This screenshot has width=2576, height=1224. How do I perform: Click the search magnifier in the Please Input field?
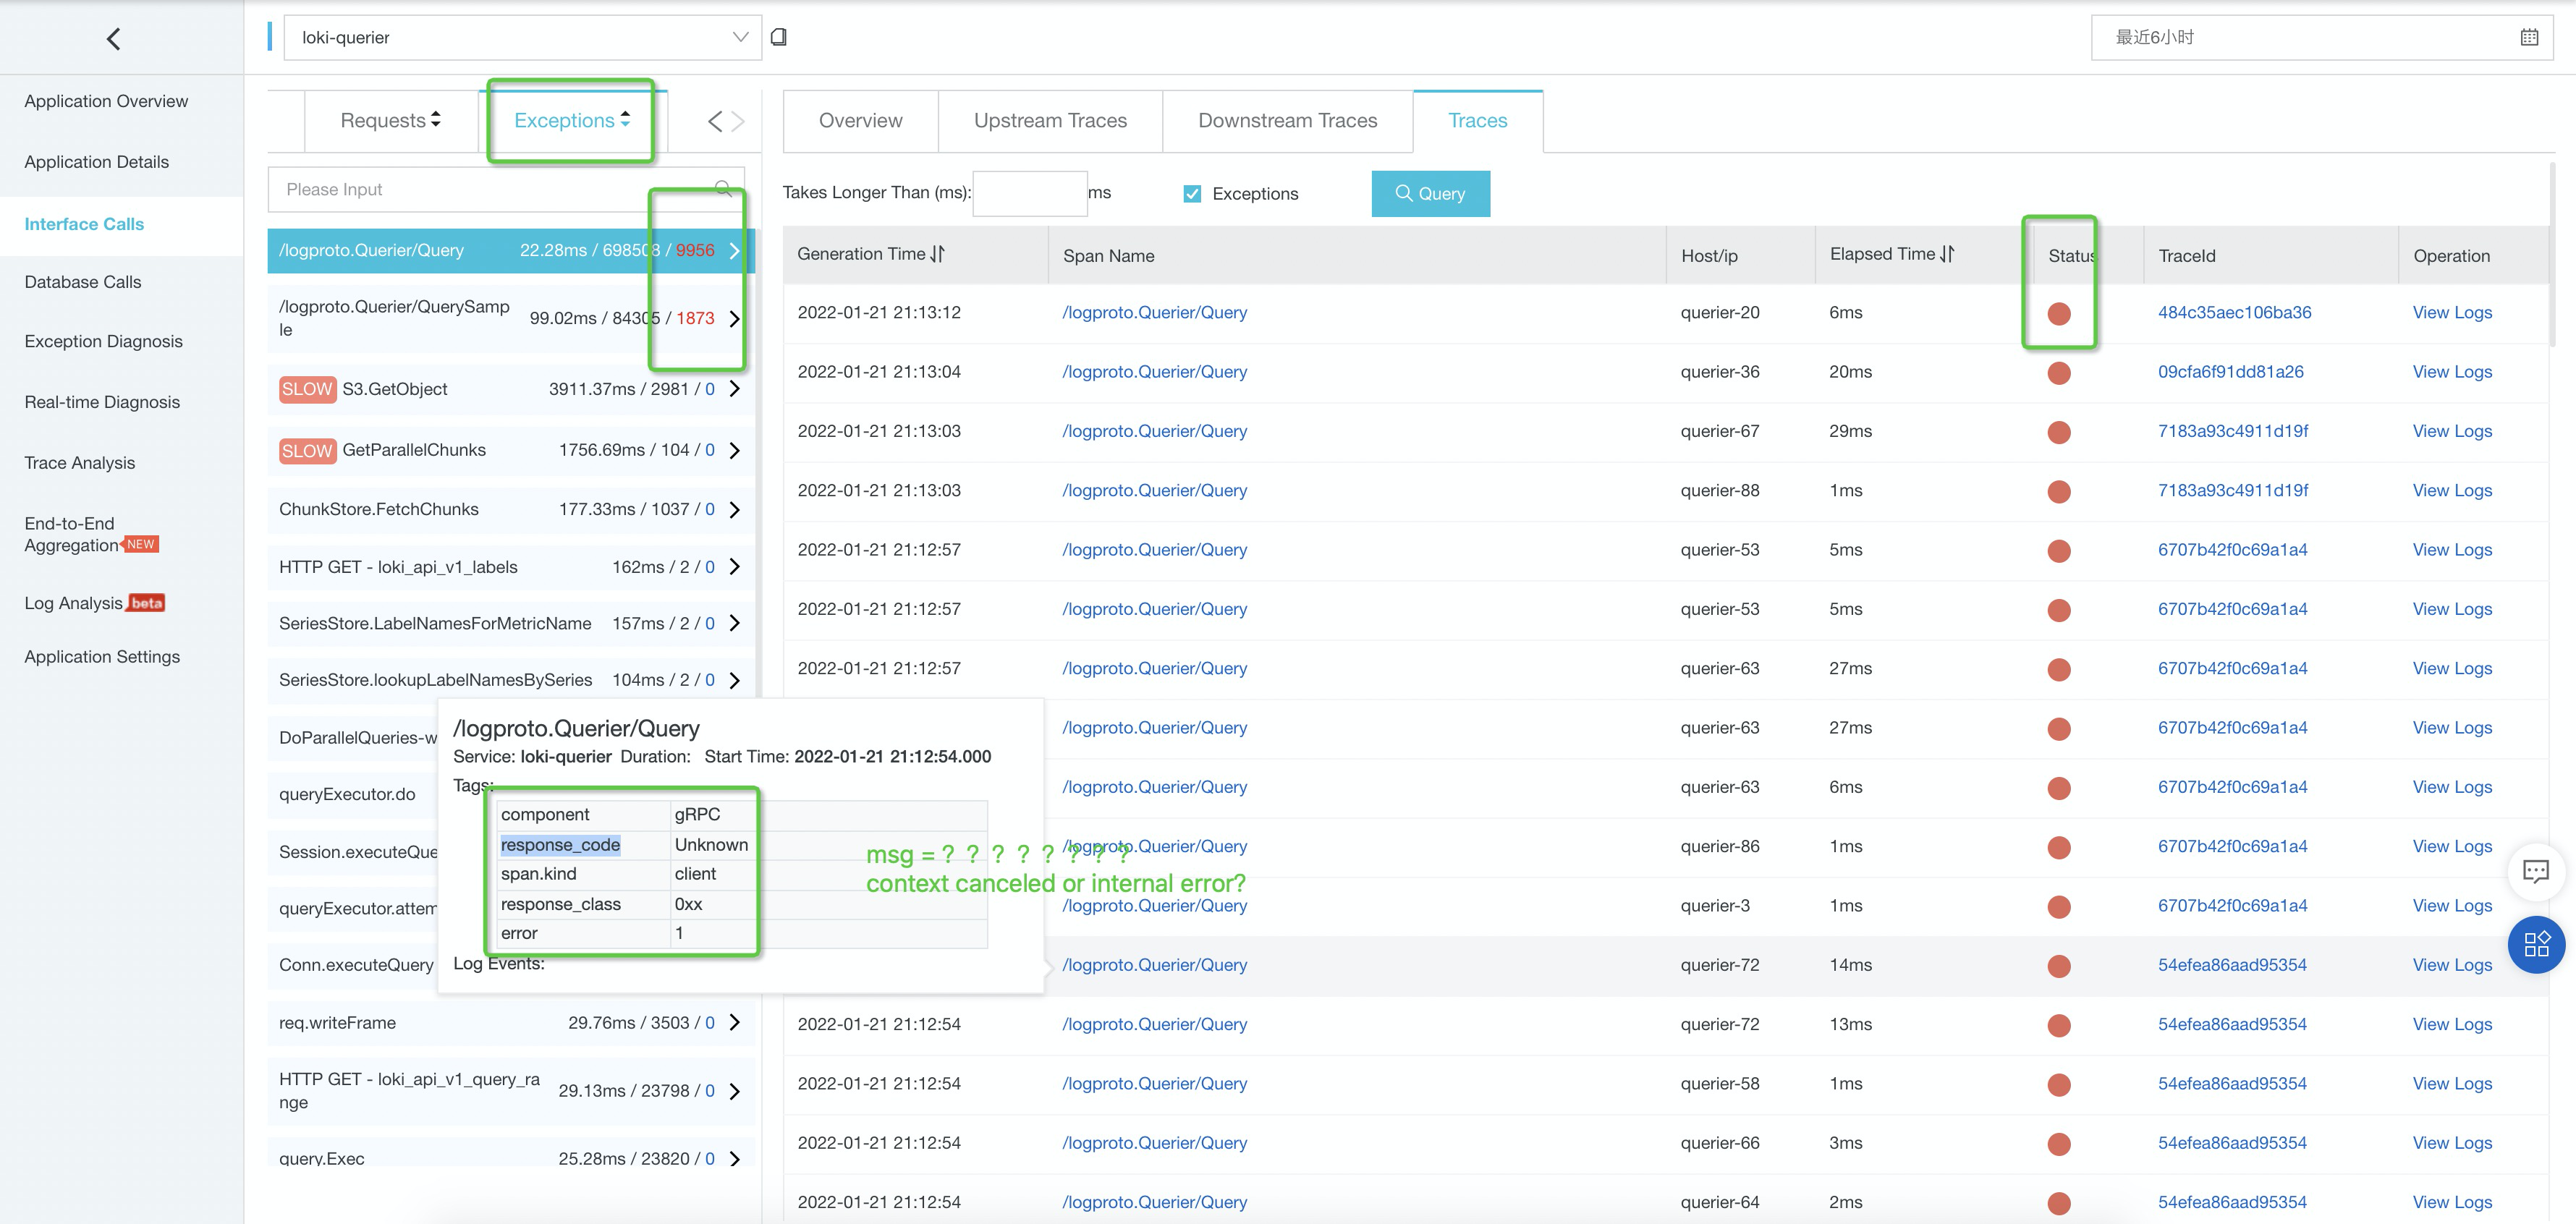723,189
